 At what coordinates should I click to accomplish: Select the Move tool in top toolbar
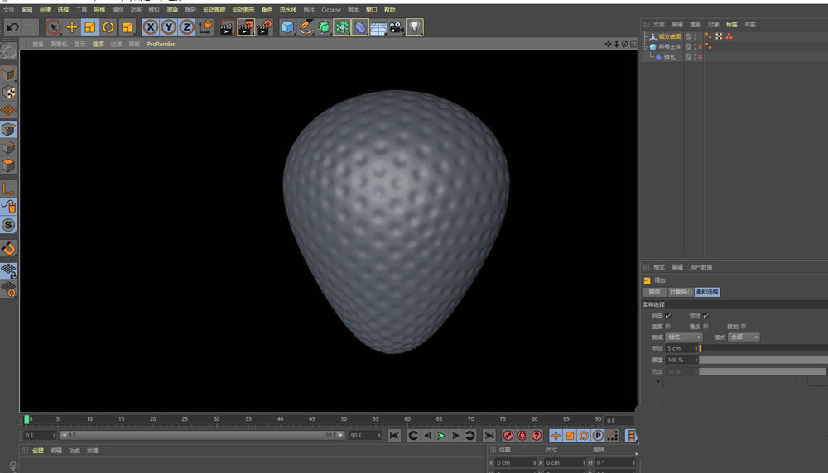pos(71,27)
